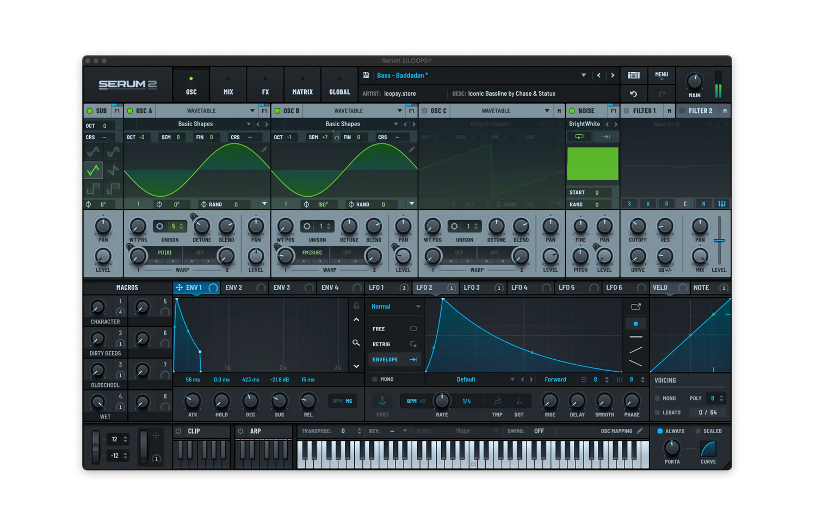Viewport: 816px width, 531px height.
Task: Toggle the NOISE oscillator power
Action: click(572, 111)
